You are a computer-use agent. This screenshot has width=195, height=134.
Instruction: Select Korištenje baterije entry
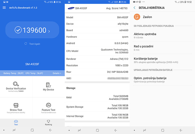162,60
